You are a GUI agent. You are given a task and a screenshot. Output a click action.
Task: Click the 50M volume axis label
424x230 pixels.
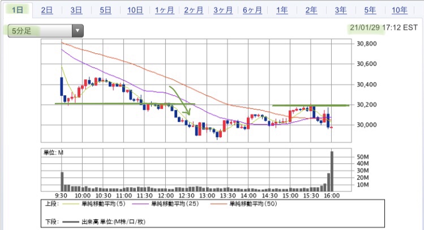(x=363, y=157)
